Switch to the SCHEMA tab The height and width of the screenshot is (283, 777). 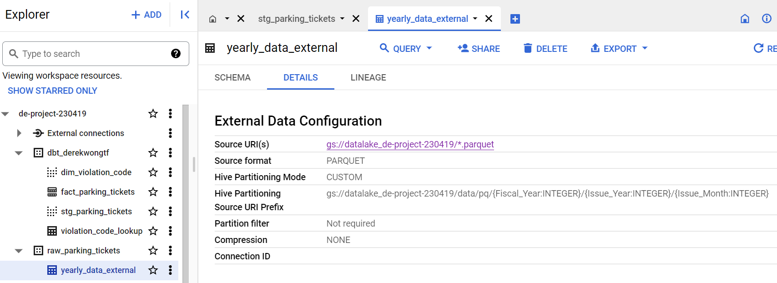click(x=232, y=78)
